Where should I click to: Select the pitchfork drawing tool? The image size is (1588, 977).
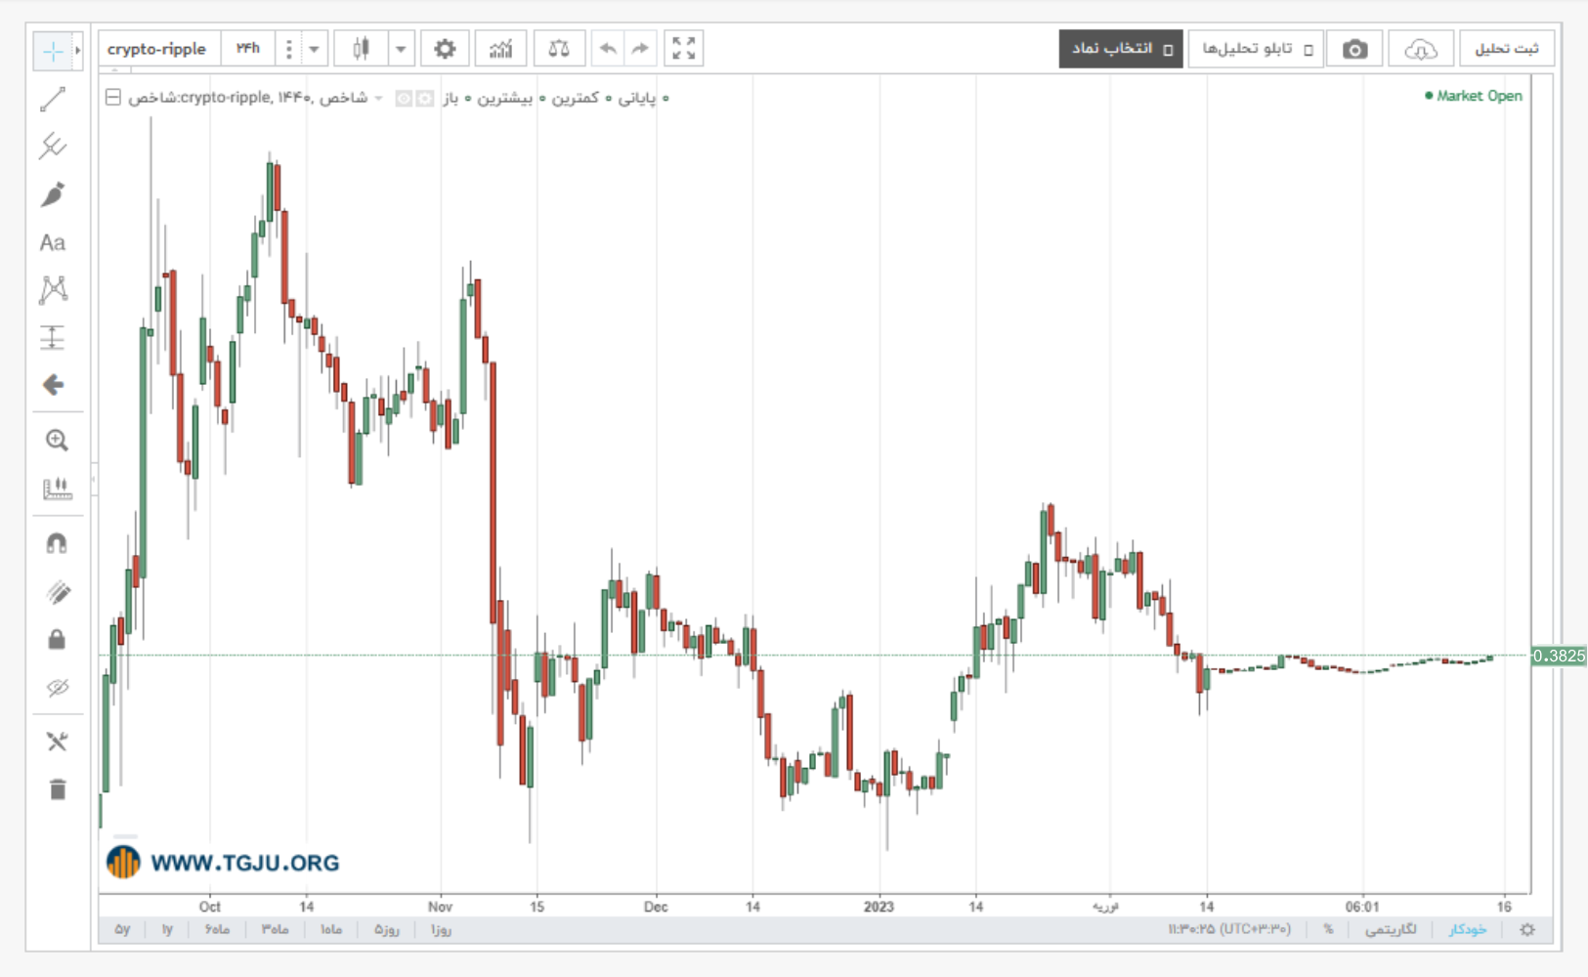53,147
